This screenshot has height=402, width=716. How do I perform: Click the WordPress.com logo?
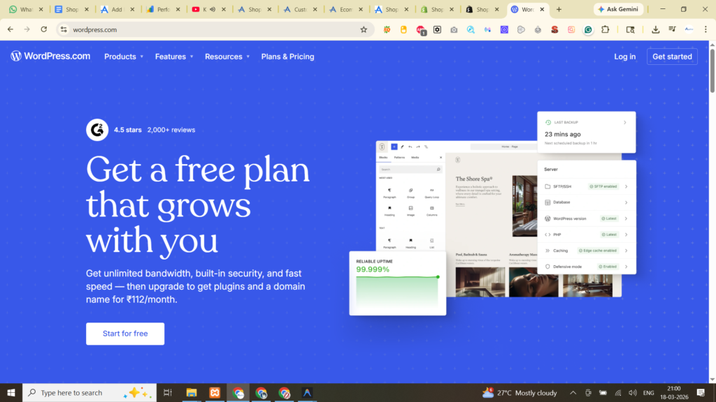click(50, 57)
